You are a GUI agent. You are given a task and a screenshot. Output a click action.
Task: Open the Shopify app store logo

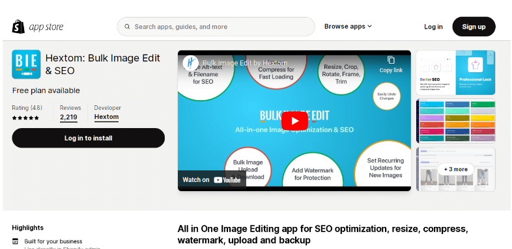(38, 27)
